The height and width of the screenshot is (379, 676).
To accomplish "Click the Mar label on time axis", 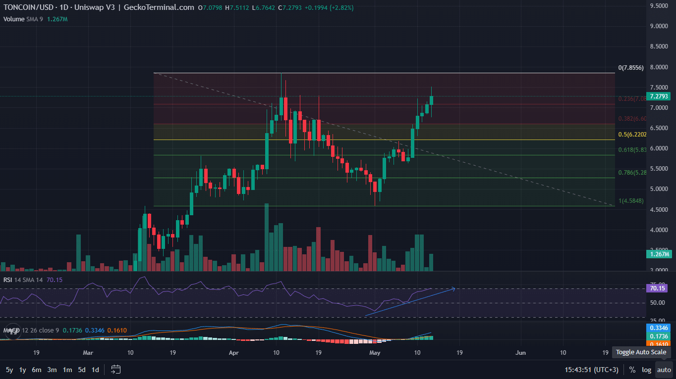I will pyautogui.click(x=88, y=353).
